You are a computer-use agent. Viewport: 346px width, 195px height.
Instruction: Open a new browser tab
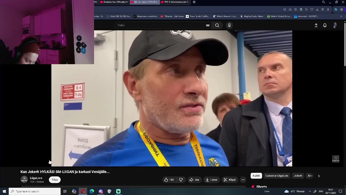(x=194, y=2)
